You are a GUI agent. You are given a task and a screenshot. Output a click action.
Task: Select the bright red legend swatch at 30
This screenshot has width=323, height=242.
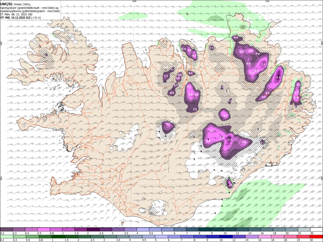click(316, 237)
